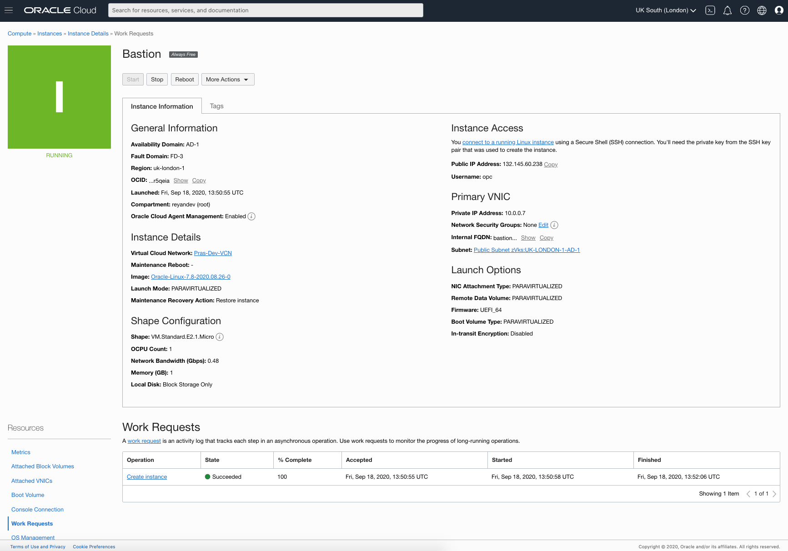This screenshot has width=788, height=551.
Task: Click info icon next to Network Security Groups
Action: click(554, 225)
